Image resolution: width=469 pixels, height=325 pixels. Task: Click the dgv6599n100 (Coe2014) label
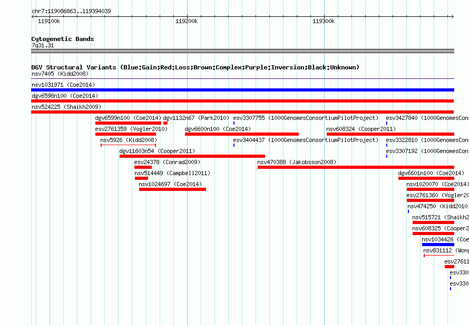[x=128, y=118]
